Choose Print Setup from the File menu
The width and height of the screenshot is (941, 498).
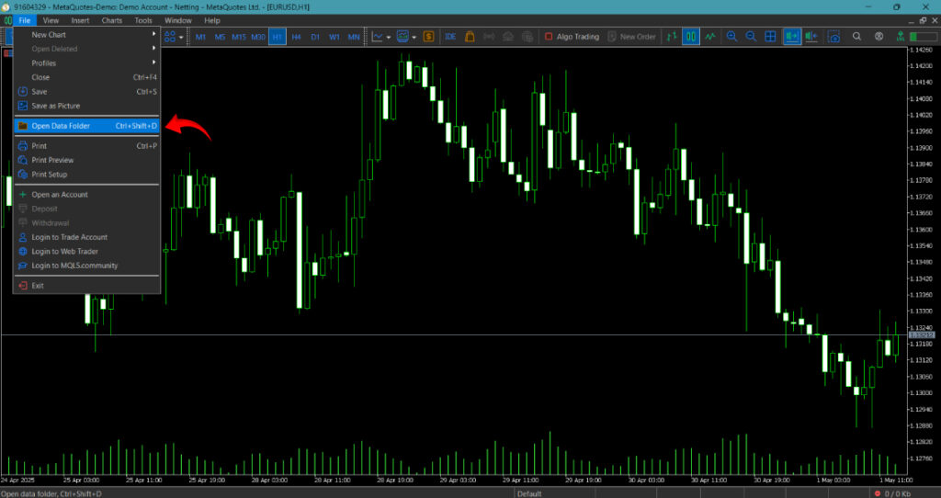click(x=87, y=175)
